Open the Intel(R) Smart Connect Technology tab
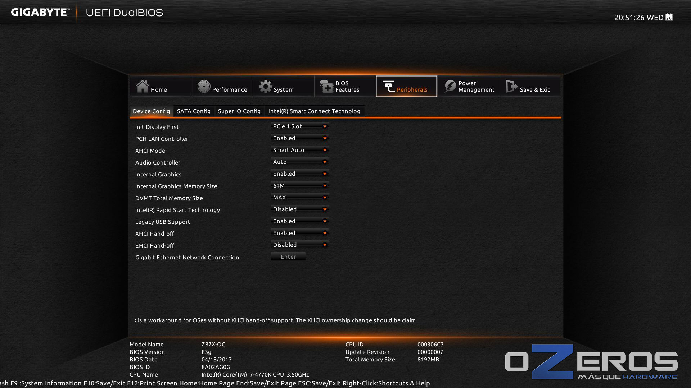 315,111
